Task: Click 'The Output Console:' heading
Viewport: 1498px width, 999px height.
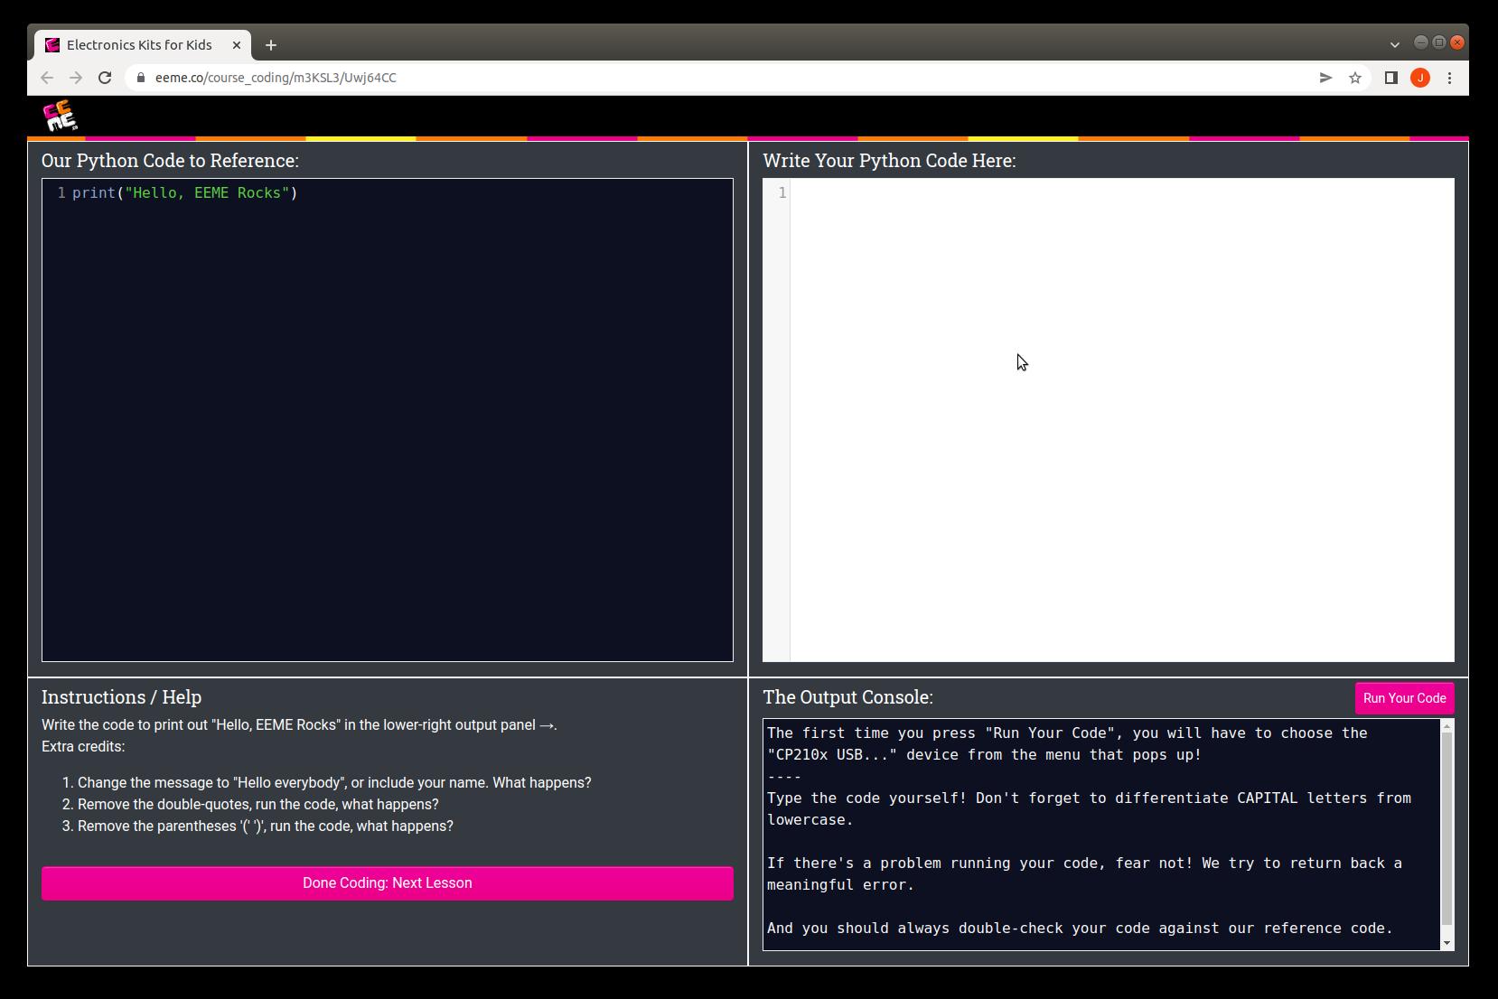Action: tap(847, 697)
